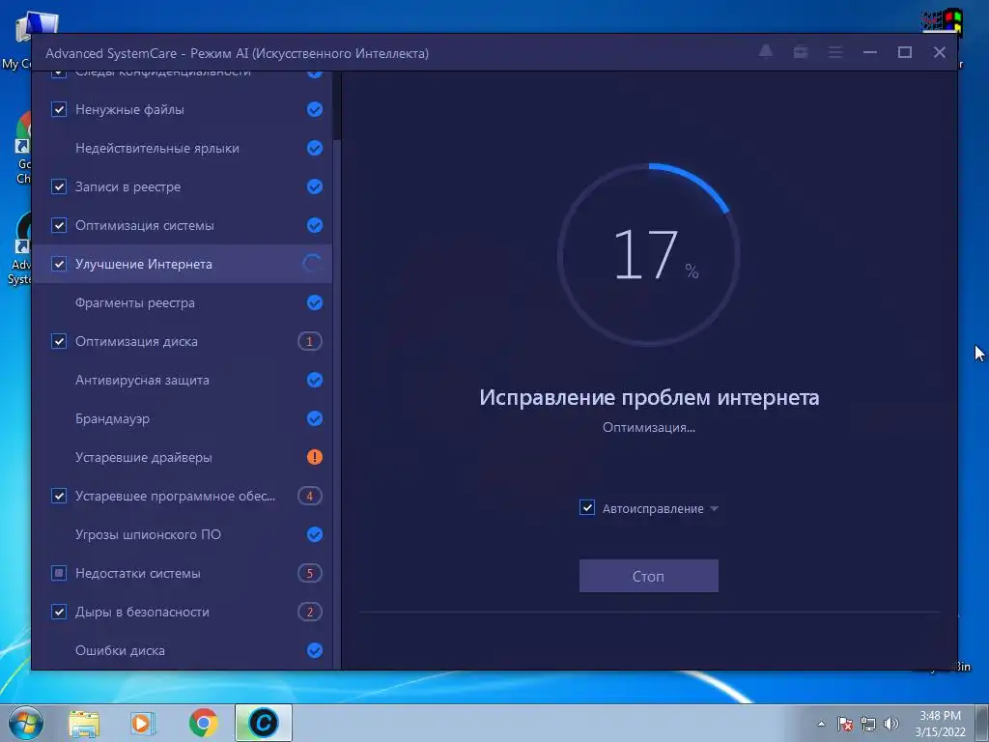Launch Google Chrome from the taskbar
989x742 pixels.
click(x=203, y=723)
